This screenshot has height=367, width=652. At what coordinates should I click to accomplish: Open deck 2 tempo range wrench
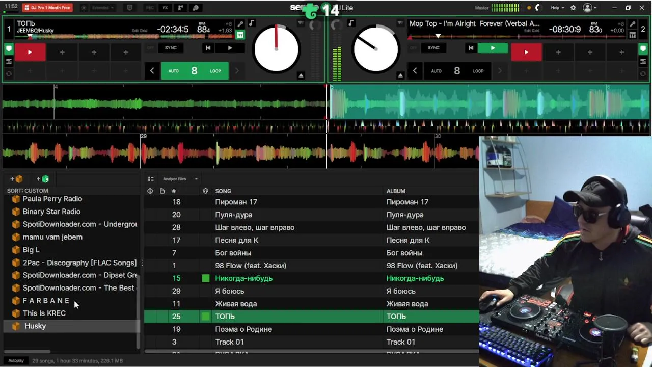[632, 24]
